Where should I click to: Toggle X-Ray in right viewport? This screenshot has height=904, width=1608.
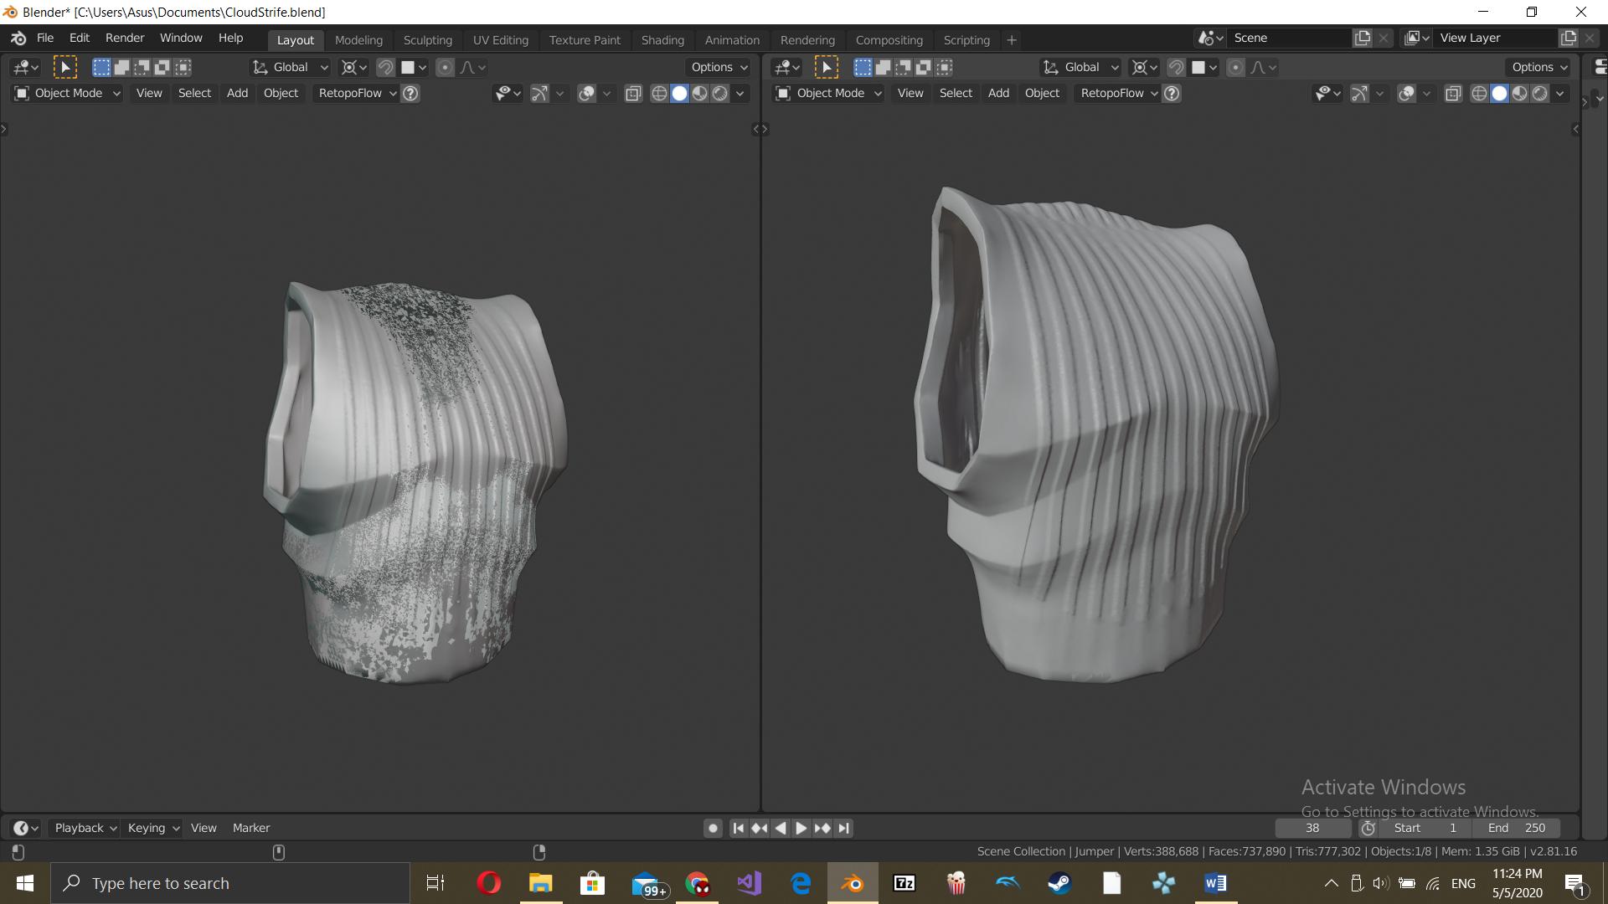point(1453,93)
